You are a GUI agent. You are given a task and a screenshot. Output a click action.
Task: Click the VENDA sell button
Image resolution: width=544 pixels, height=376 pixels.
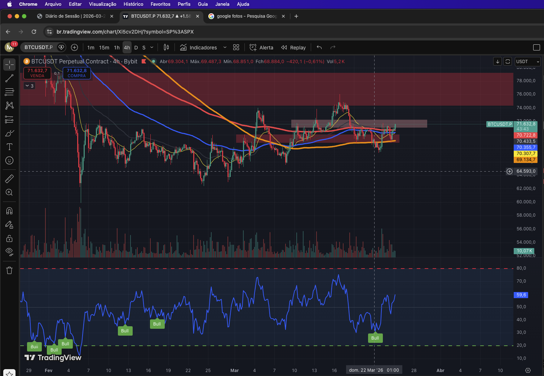pos(37,73)
